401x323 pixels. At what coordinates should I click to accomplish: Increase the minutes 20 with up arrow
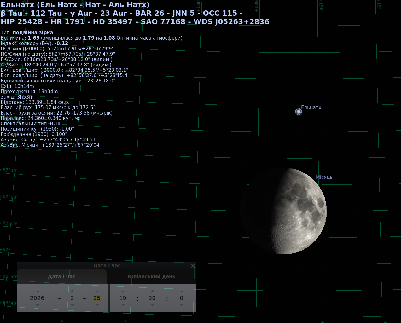click(152, 291)
